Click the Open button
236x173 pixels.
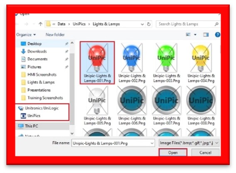click(x=173, y=153)
